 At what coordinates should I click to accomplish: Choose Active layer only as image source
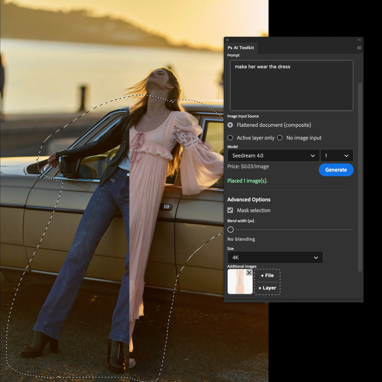(x=230, y=138)
